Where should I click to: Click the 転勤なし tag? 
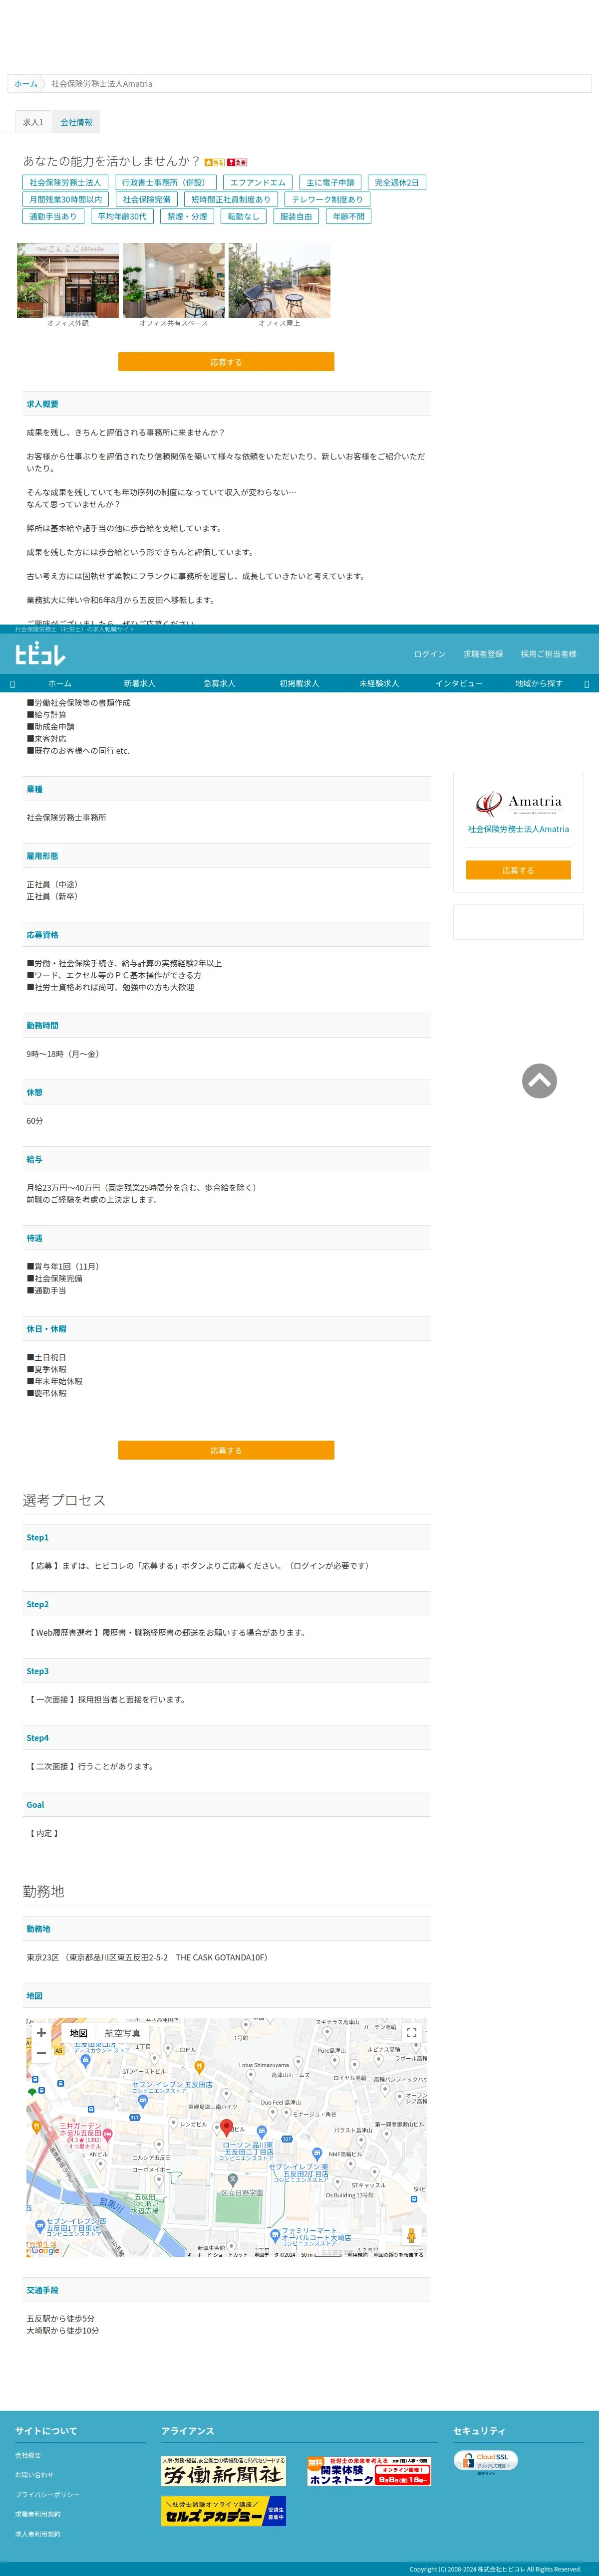[x=243, y=216]
